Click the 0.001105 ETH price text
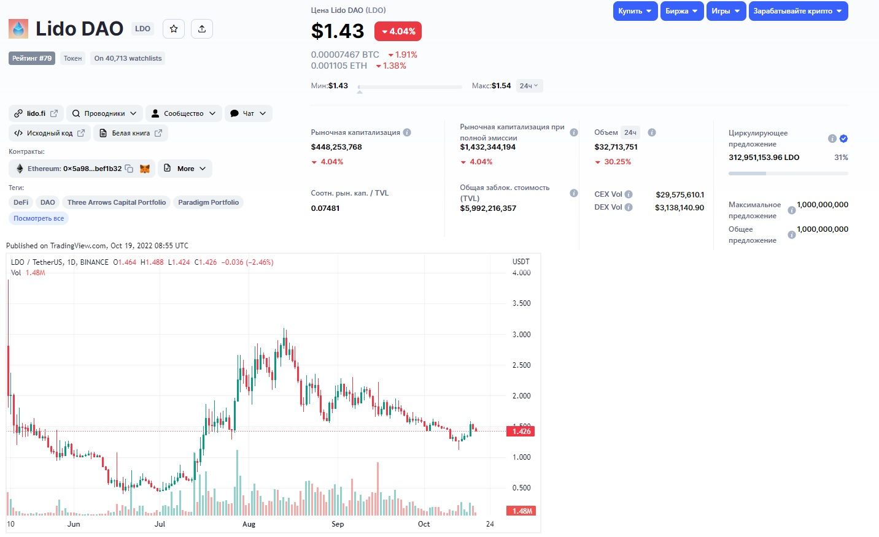879x537 pixels. pyautogui.click(x=339, y=66)
